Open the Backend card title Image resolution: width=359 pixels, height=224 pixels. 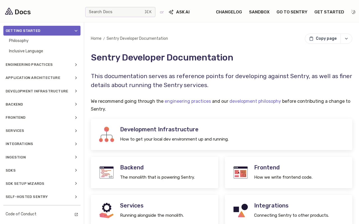coord(132,167)
